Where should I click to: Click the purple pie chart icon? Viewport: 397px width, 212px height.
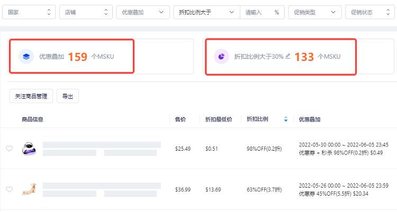221,56
